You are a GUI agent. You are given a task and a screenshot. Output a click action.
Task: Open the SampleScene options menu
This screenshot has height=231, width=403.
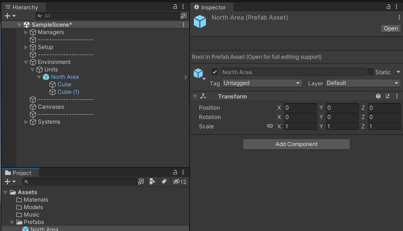[x=184, y=25]
